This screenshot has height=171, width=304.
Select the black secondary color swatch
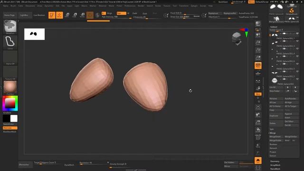(6, 118)
